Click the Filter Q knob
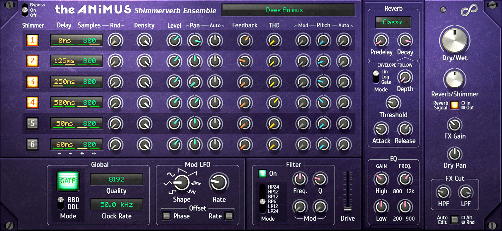The width and height of the screenshot is (502, 231). click(x=320, y=179)
